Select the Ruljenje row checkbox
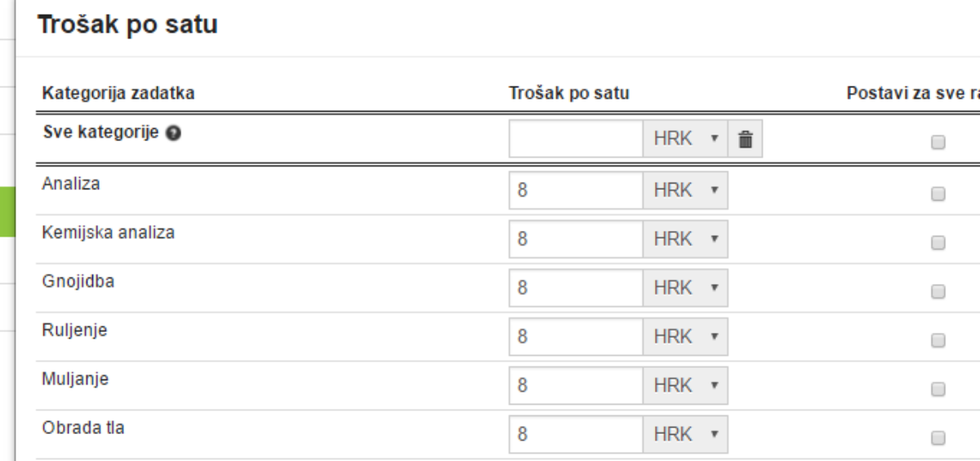Viewport: 980px width, 461px height. [x=938, y=340]
